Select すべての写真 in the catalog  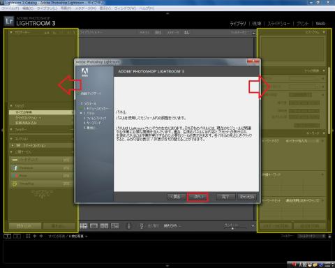click(x=41, y=112)
